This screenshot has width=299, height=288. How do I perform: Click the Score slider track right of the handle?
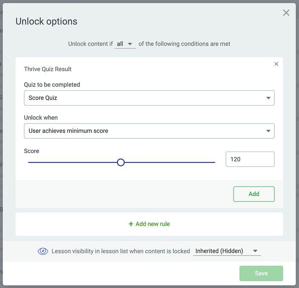point(170,163)
